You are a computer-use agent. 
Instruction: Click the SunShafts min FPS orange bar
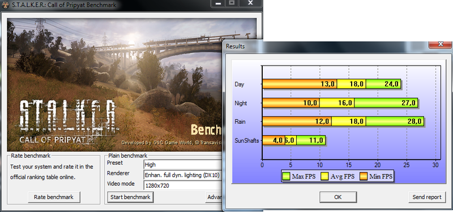(273, 140)
